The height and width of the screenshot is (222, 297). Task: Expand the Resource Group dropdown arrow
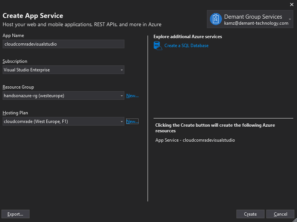tap(121, 96)
